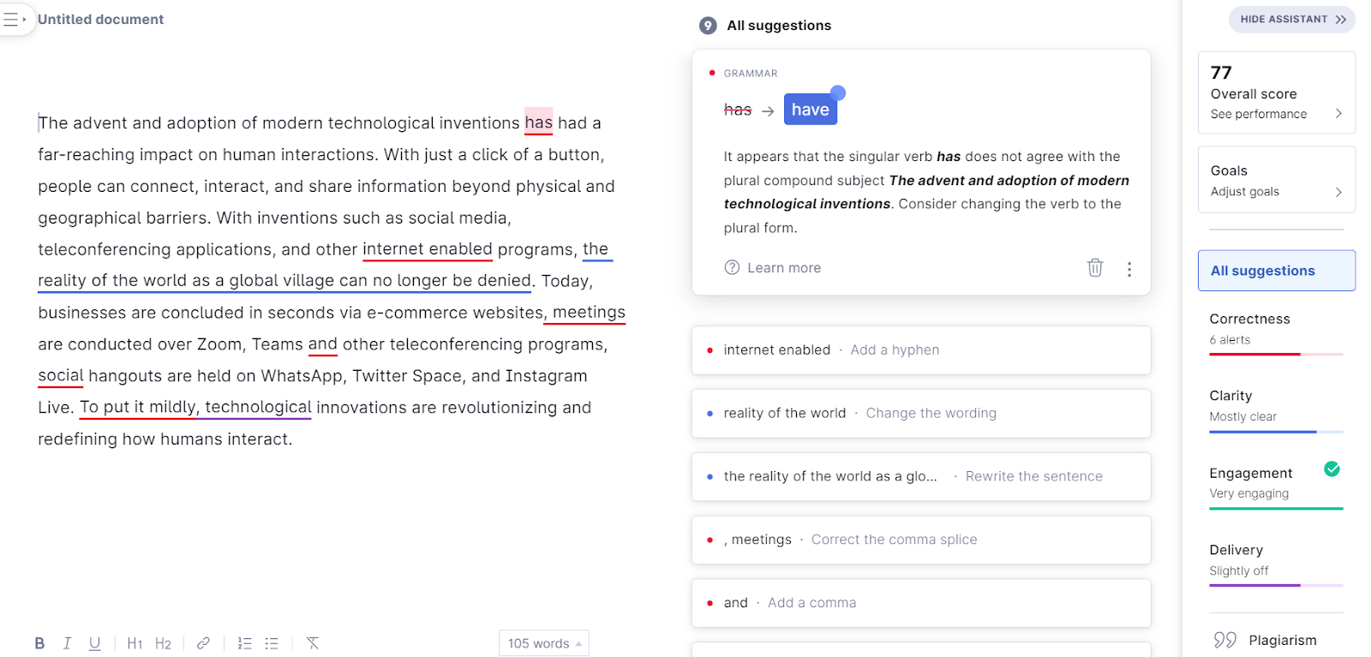
Task: Click the 'All suggestions' panel heading
Action: point(779,26)
